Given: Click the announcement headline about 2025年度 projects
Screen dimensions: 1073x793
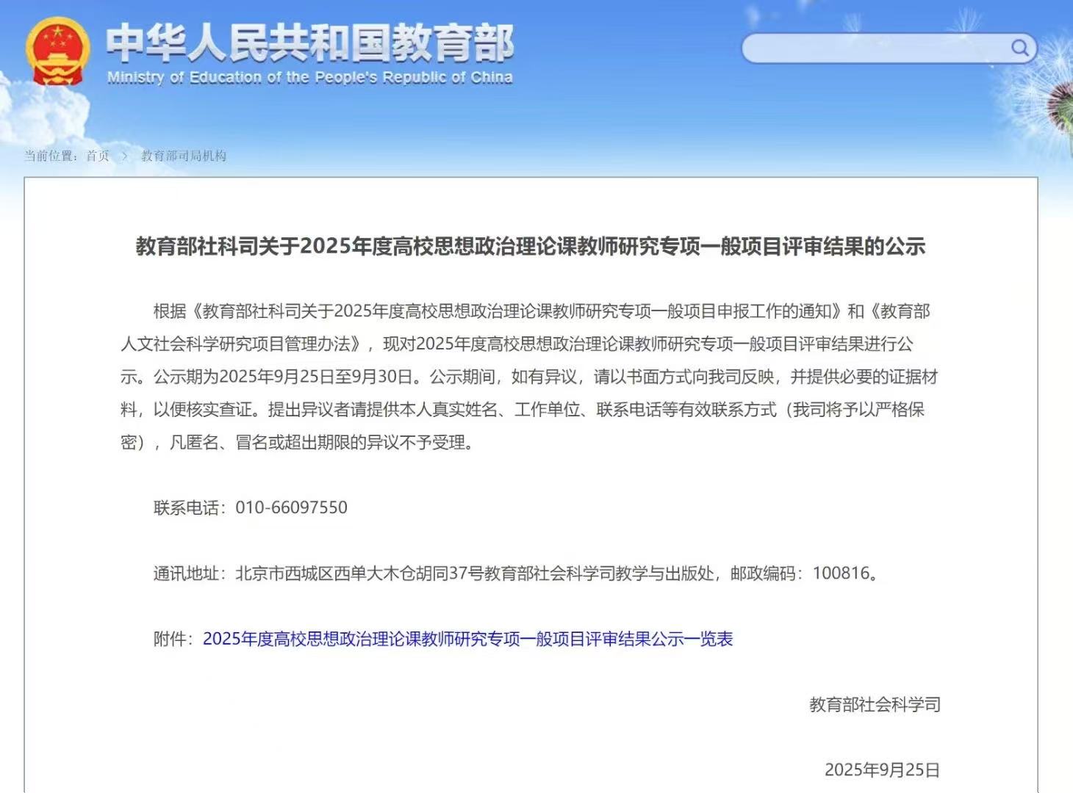Looking at the screenshot, I should point(530,246).
